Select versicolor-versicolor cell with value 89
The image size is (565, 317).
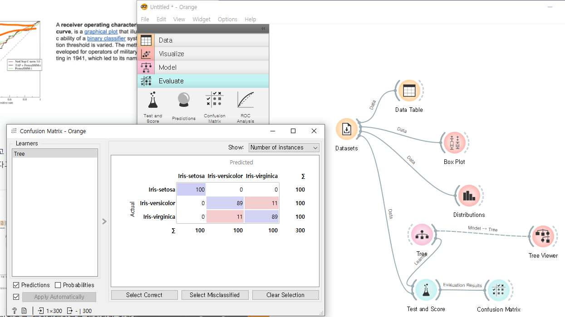(225, 203)
